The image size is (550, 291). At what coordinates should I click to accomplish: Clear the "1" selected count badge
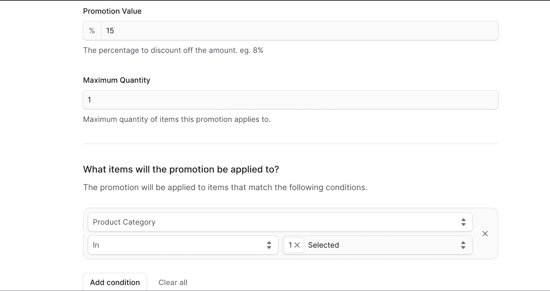click(x=297, y=245)
